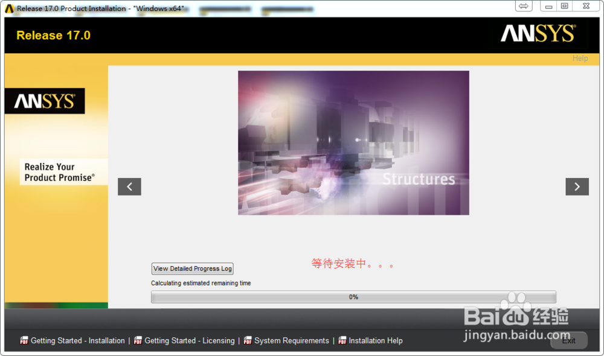Click the PDF icon beside Getting Started - Licensing
The width and height of the screenshot is (604, 356).
coord(138,340)
